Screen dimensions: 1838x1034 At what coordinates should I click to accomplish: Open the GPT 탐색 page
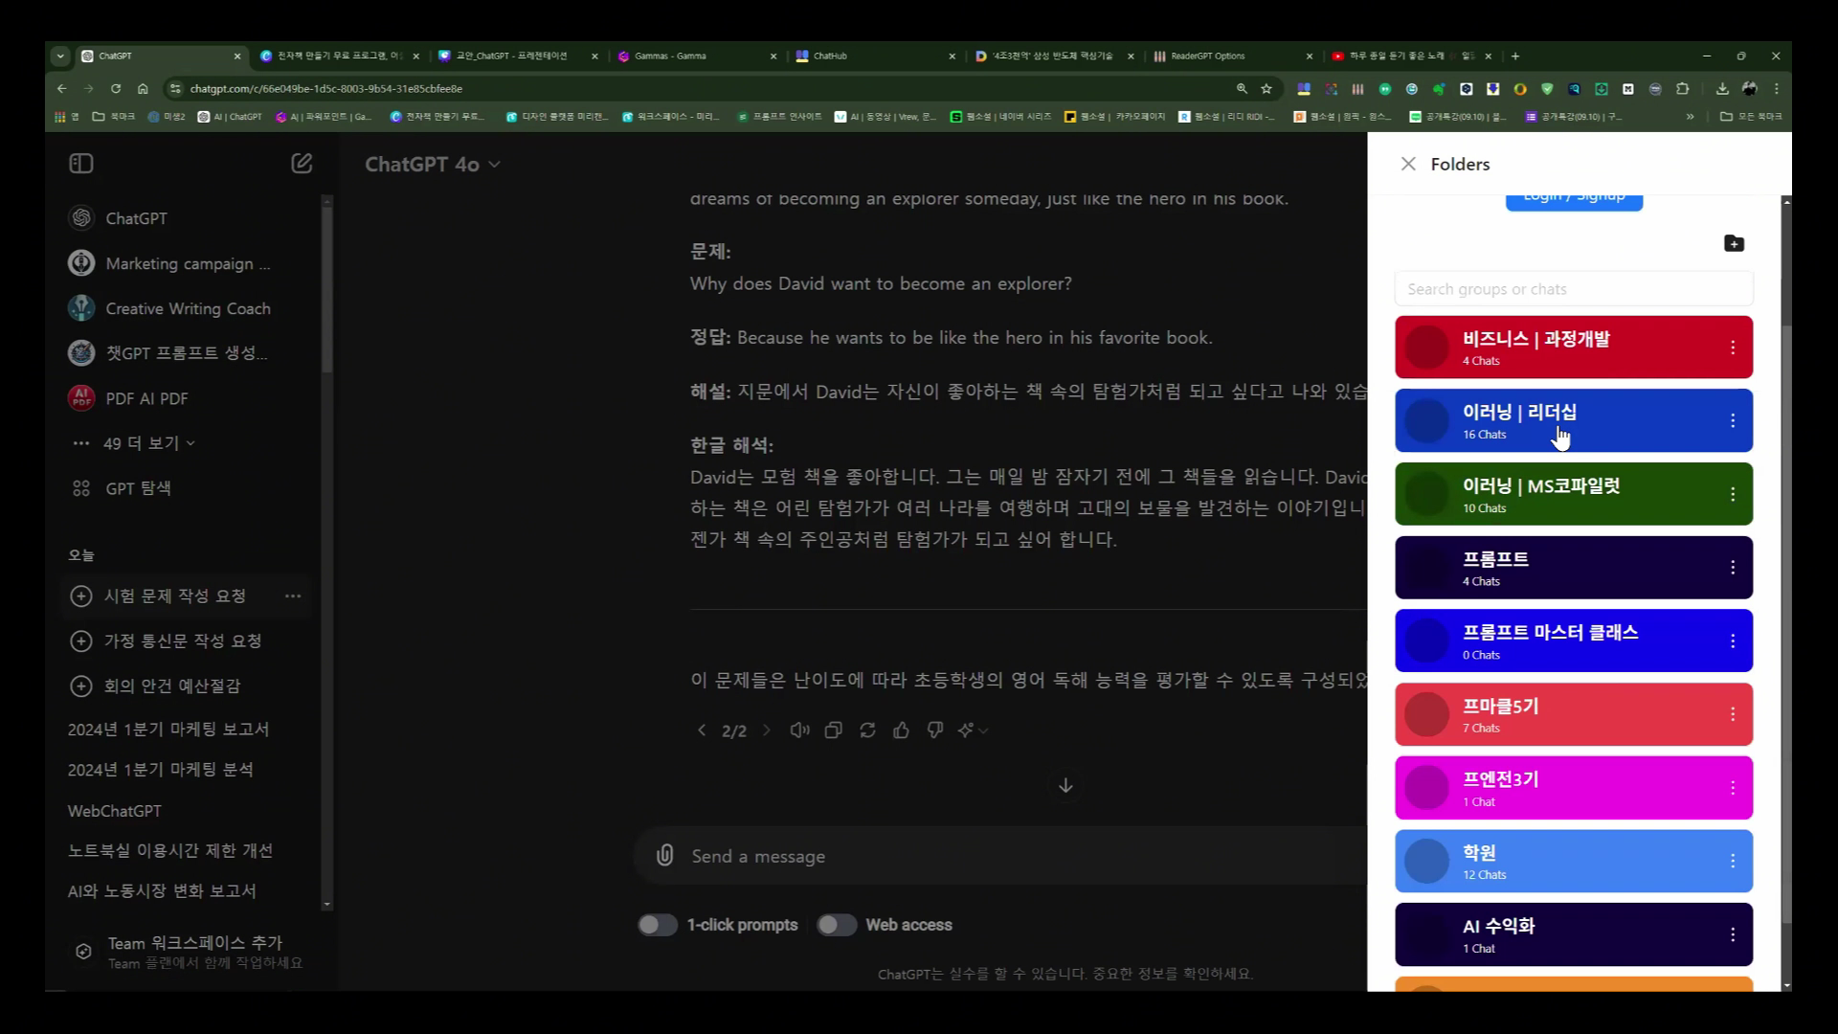[x=137, y=488]
